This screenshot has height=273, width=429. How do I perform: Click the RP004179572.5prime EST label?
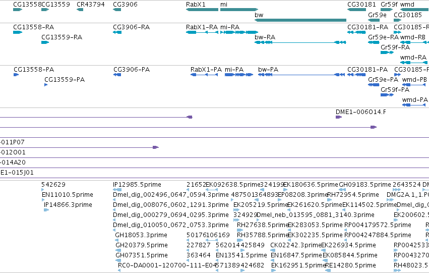[378, 226]
